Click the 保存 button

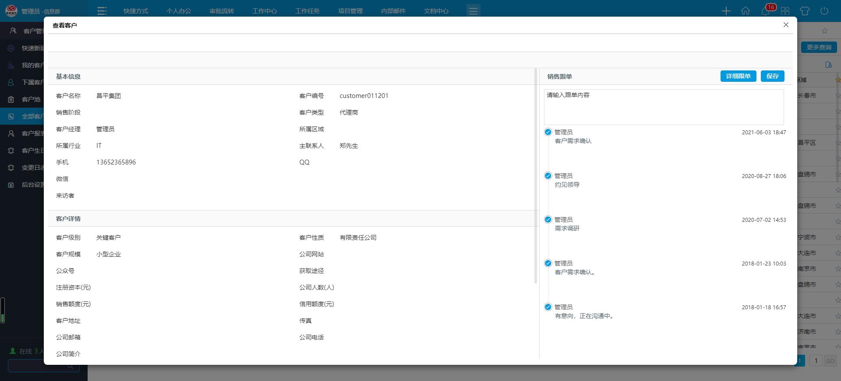coord(772,76)
